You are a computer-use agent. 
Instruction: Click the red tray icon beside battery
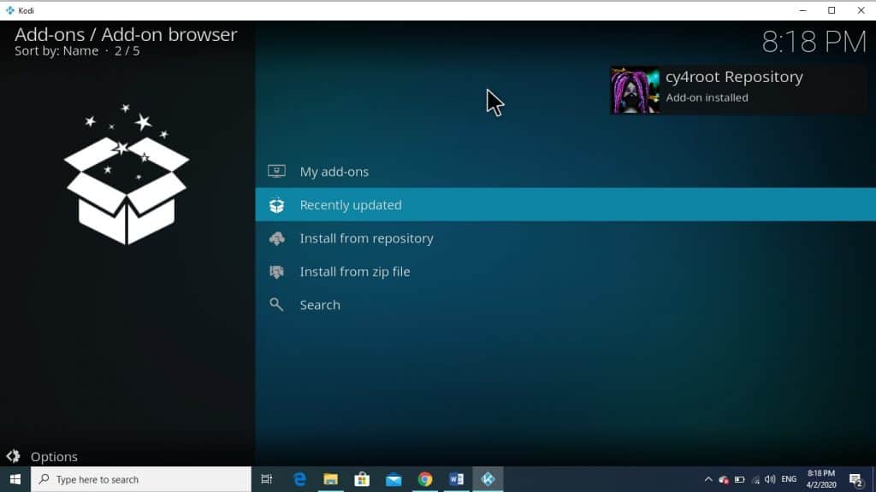pyautogui.click(x=724, y=480)
